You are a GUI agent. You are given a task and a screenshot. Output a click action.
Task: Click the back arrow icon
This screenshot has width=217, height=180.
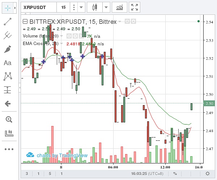coord(8,104)
